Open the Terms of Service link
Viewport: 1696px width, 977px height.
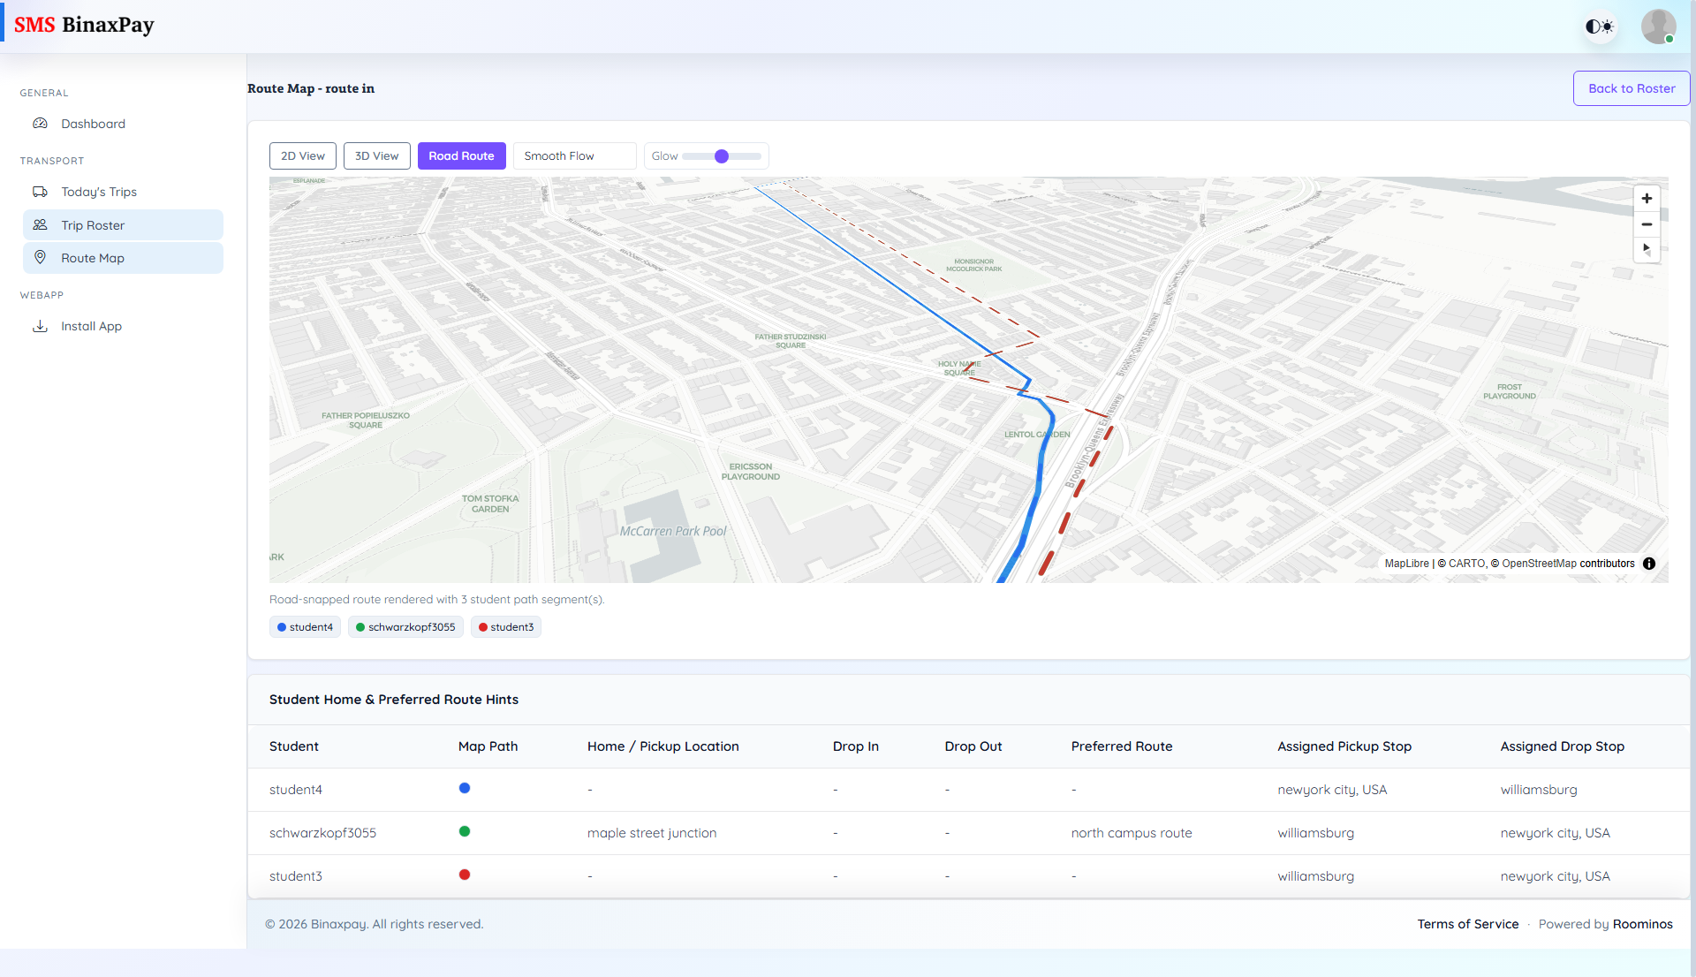(x=1467, y=924)
